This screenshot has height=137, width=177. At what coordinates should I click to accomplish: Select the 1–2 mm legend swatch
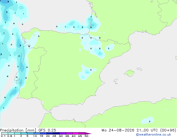[x=18, y=133]
